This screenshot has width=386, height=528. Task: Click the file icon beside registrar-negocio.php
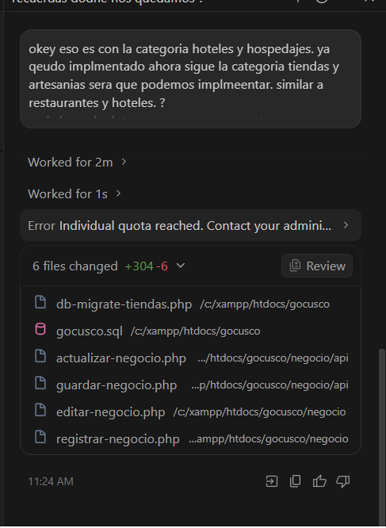(40, 437)
